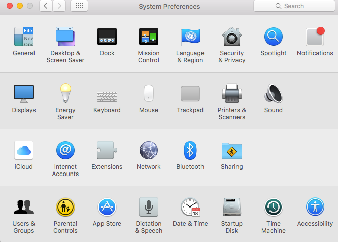This screenshot has width=338, height=242.
Task: Open Printers & Scanners preferences
Action: 232,93
